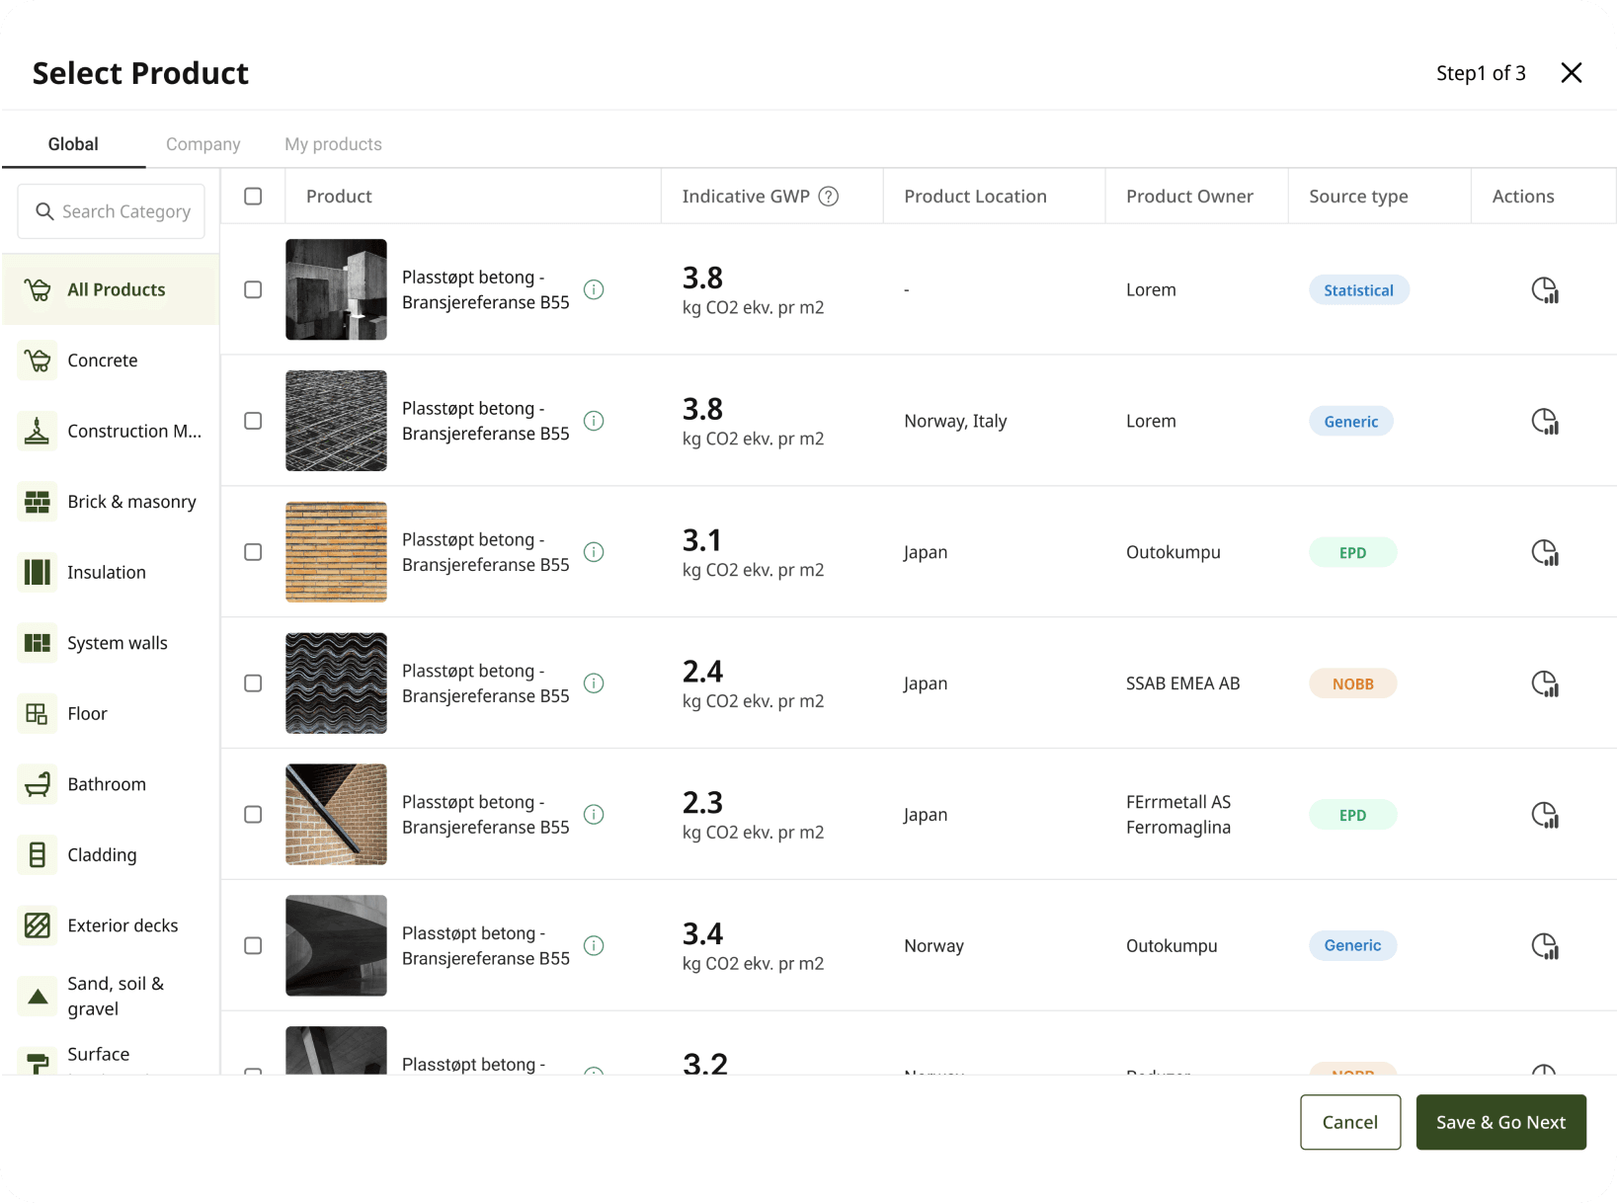Check the product located in Norway, Italy
The width and height of the screenshot is (1618, 1203).
coord(253,421)
